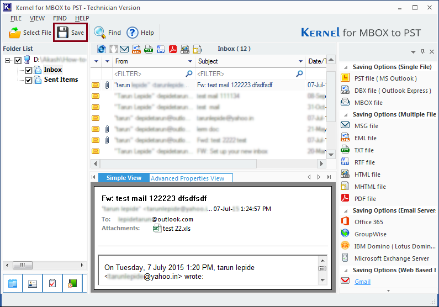Choose MBOX file saving option
Image resolution: width=439 pixels, height=307 pixels.
(x=368, y=103)
